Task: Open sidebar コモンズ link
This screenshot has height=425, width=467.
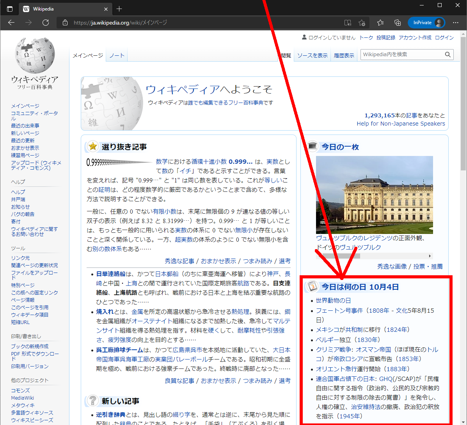Action: pos(20,390)
